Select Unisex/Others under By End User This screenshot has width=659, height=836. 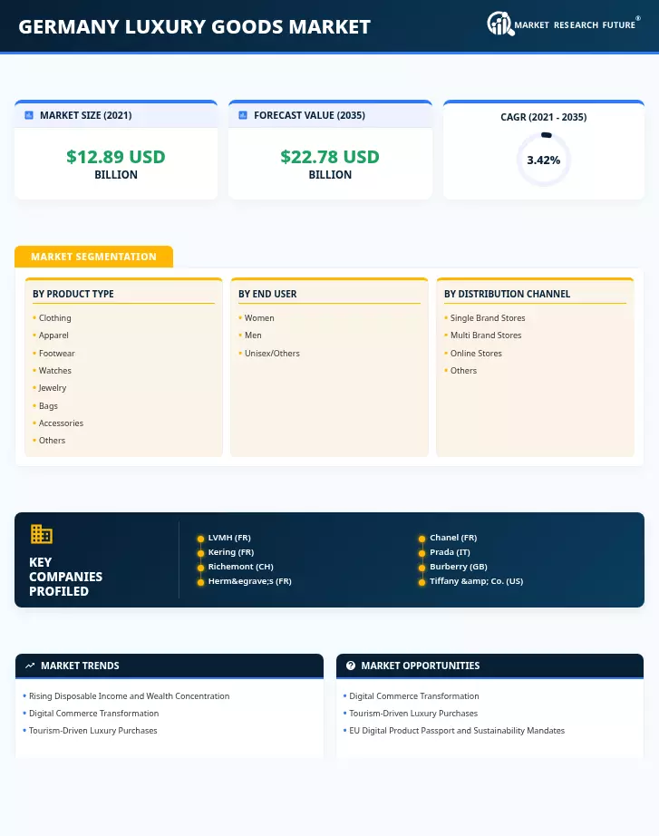(x=272, y=353)
